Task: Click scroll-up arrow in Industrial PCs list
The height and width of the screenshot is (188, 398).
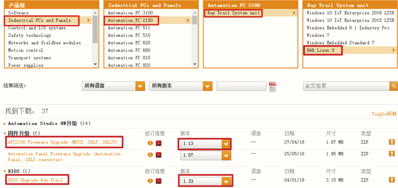Action: click(195, 12)
